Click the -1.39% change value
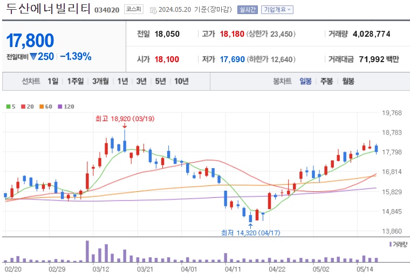Image resolution: width=410 pixels, height=274 pixels. [76, 56]
